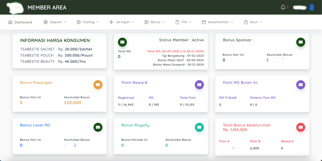Click the Bonus Sponsor card title
Screen dimensions: 322x161
tap(237, 40)
